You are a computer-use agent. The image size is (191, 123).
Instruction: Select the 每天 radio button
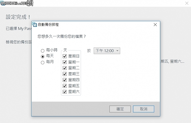click(x=42, y=56)
